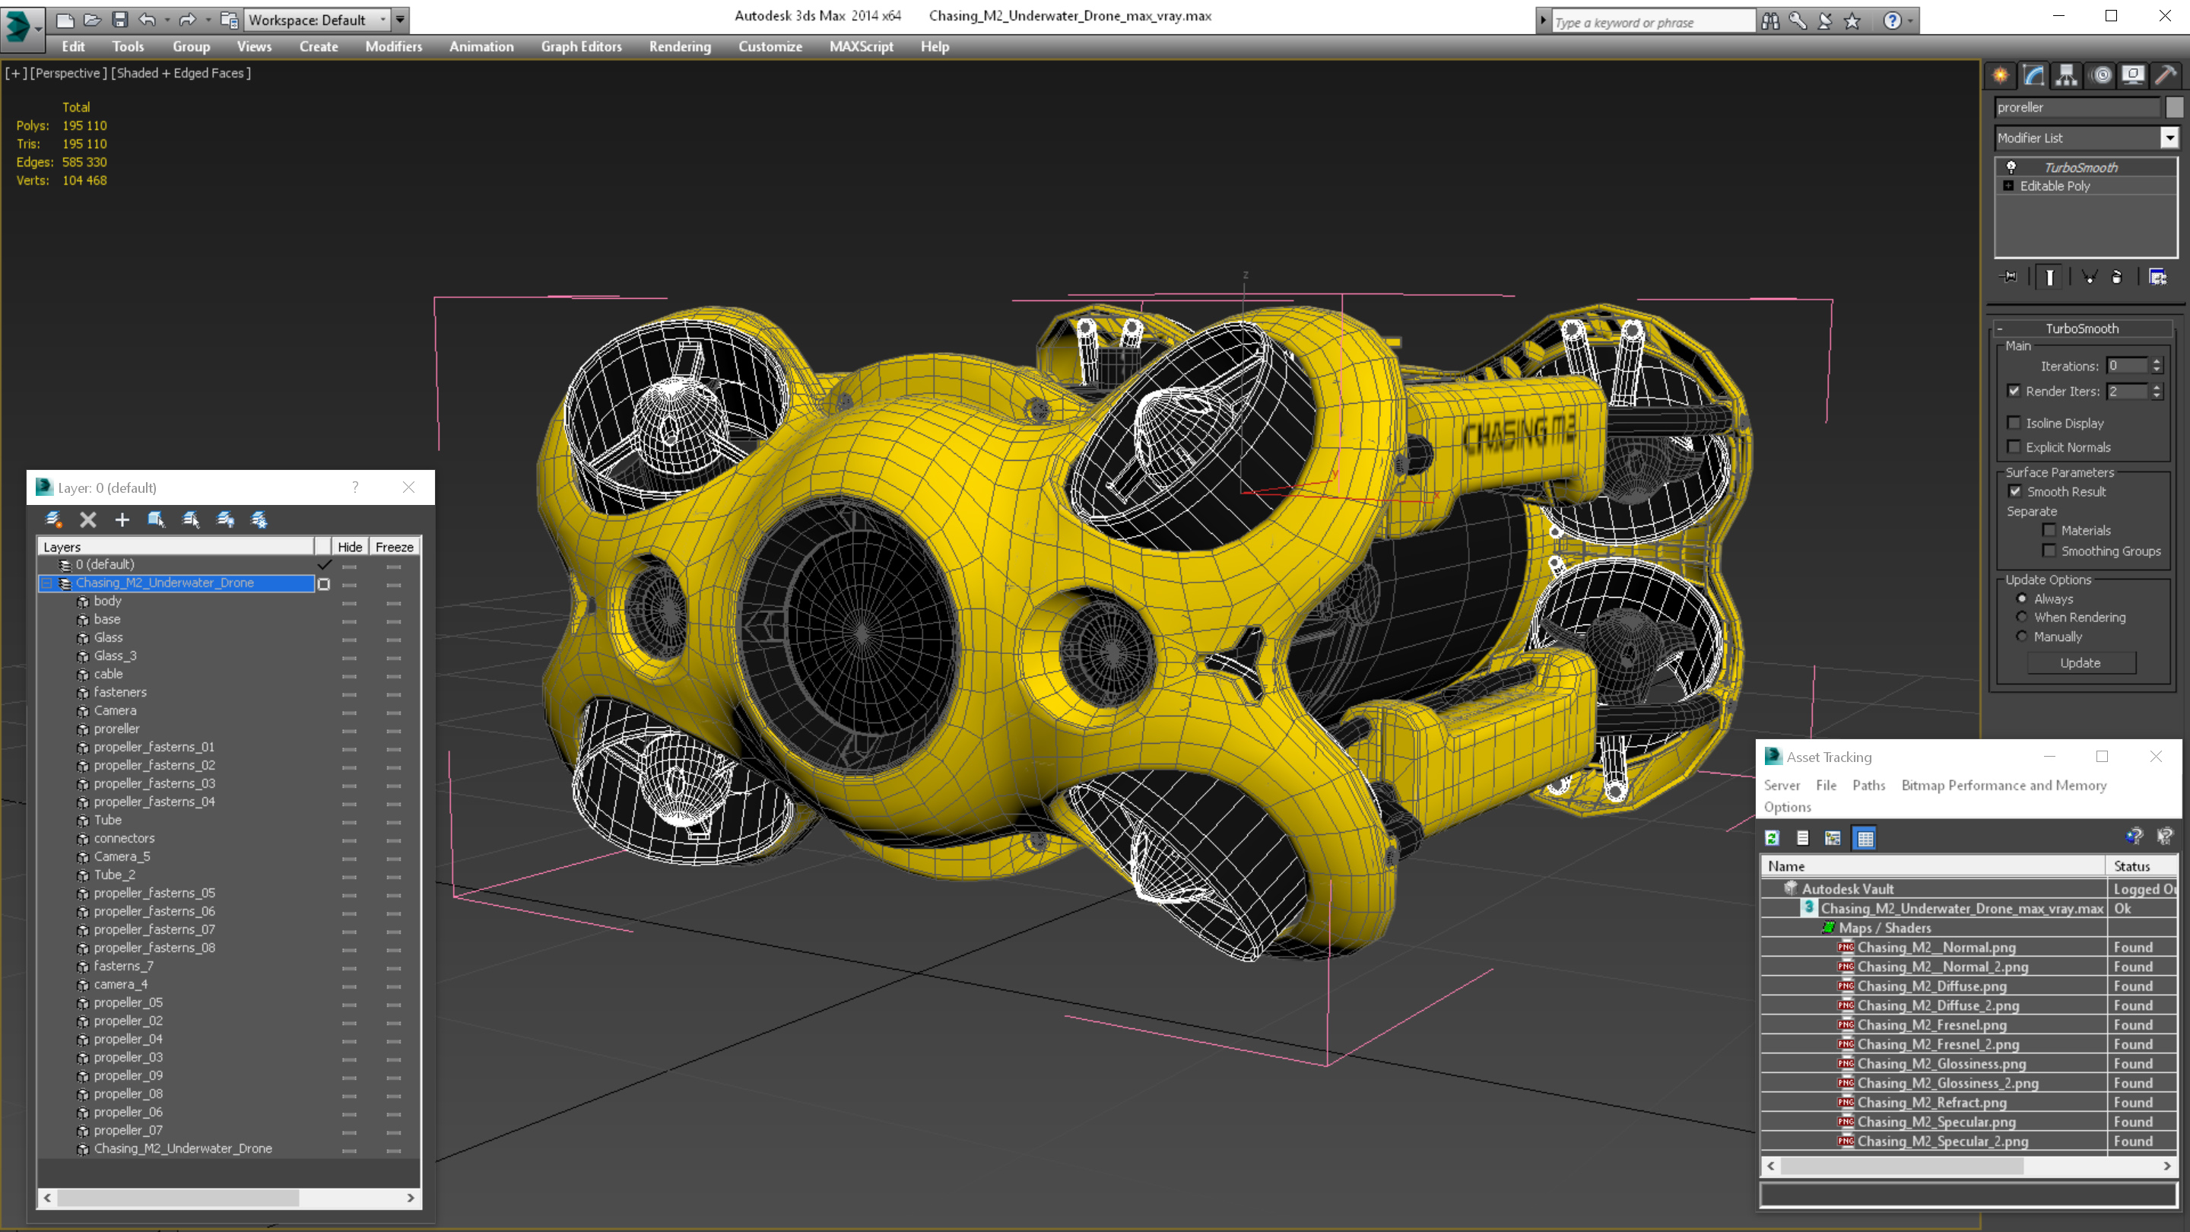This screenshot has width=2190, height=1232.
Task: Open the Modify command panel tab
Action: pyautogui.click(x=2033, y=76)
